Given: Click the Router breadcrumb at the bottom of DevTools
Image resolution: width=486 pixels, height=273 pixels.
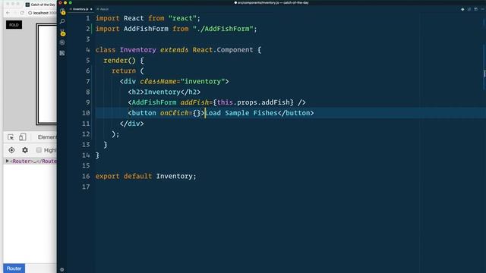Looking at the screenshot, I should pyautogui.click(x=14, y=268).
